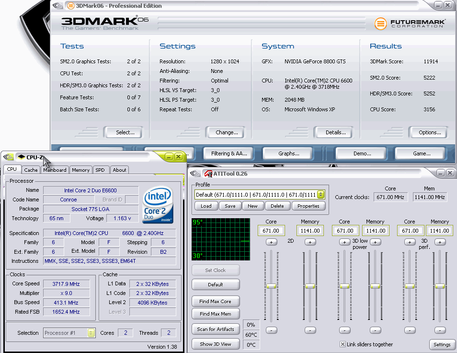Decrease 3D low power Core with minus button
This screenshot has height=353, width=457.
pyautogui.click(x=344, y=330)
